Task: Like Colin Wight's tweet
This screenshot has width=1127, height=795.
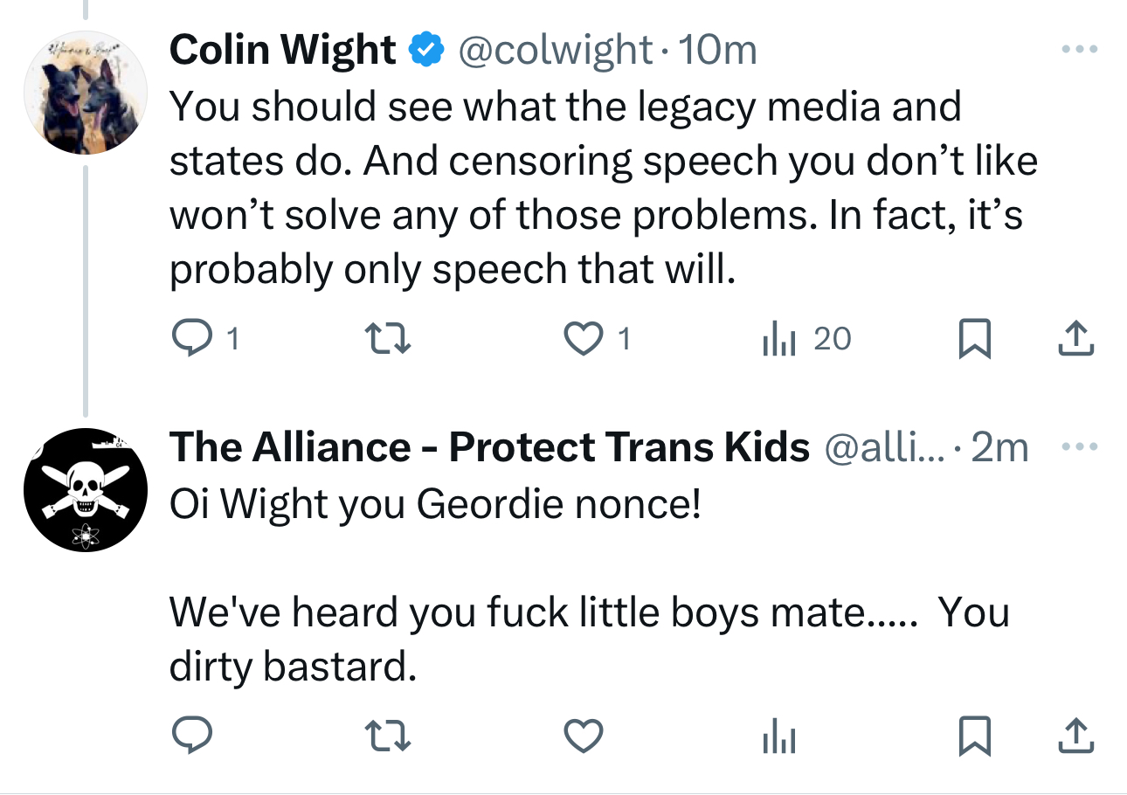Action: point(583,338)
